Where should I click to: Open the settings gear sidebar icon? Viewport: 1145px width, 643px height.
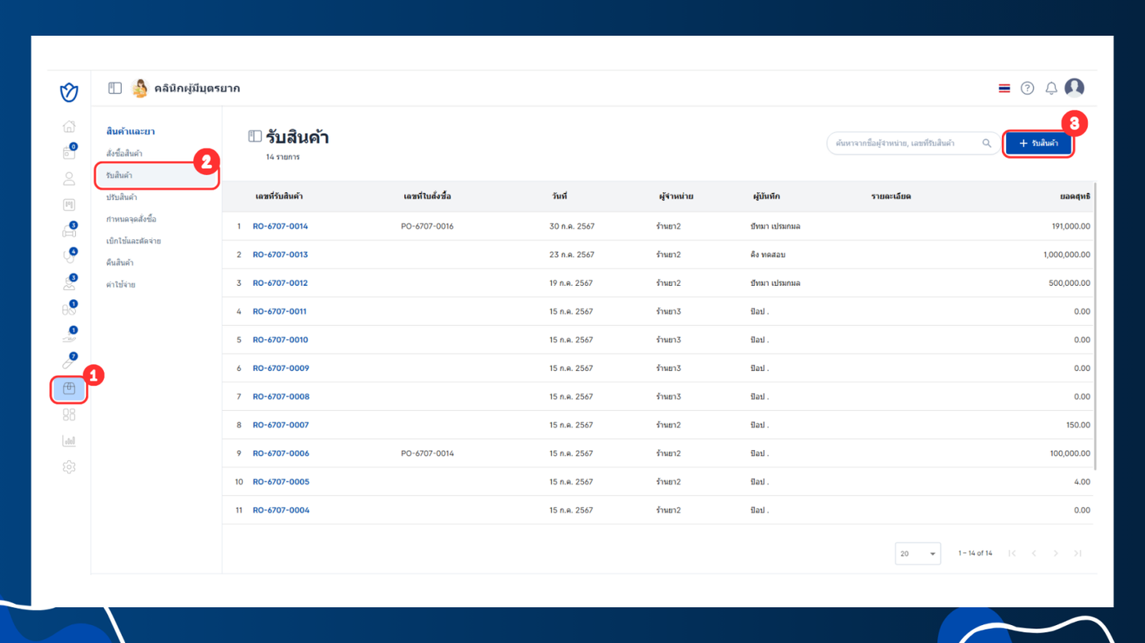click(69, 467)
